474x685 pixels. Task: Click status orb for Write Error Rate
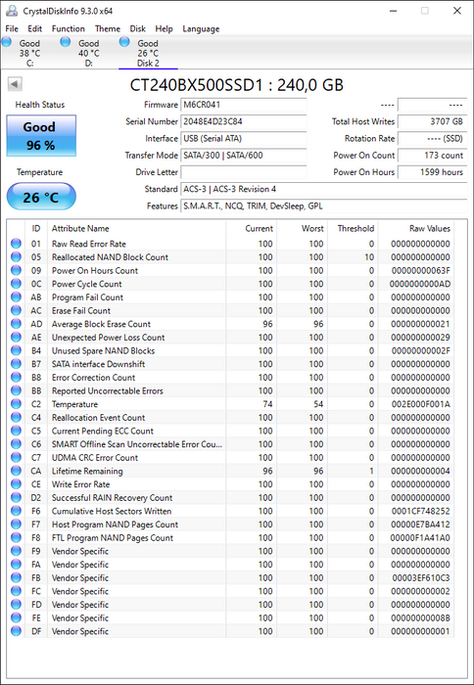17,484
